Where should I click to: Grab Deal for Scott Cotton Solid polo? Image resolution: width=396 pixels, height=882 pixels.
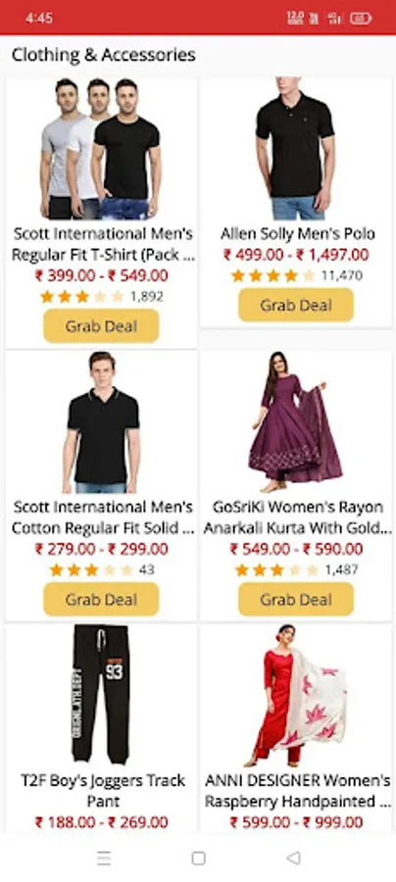pos(101,599)
